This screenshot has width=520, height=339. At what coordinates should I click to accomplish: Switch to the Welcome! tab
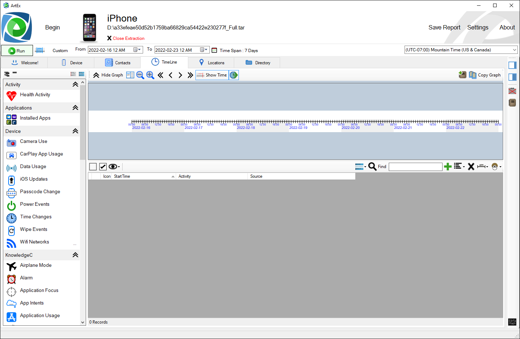coord(25,62)
